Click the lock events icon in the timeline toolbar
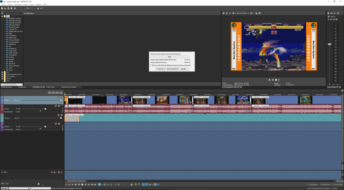Image resolution: width=344 pixels, height=190 pixels. 132,184
